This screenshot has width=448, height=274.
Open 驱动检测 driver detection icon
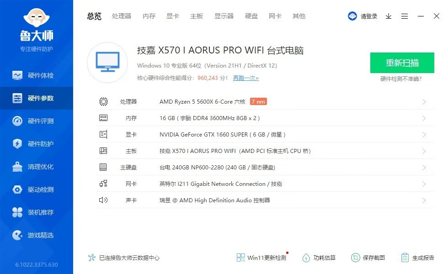[x=17, y=190]
